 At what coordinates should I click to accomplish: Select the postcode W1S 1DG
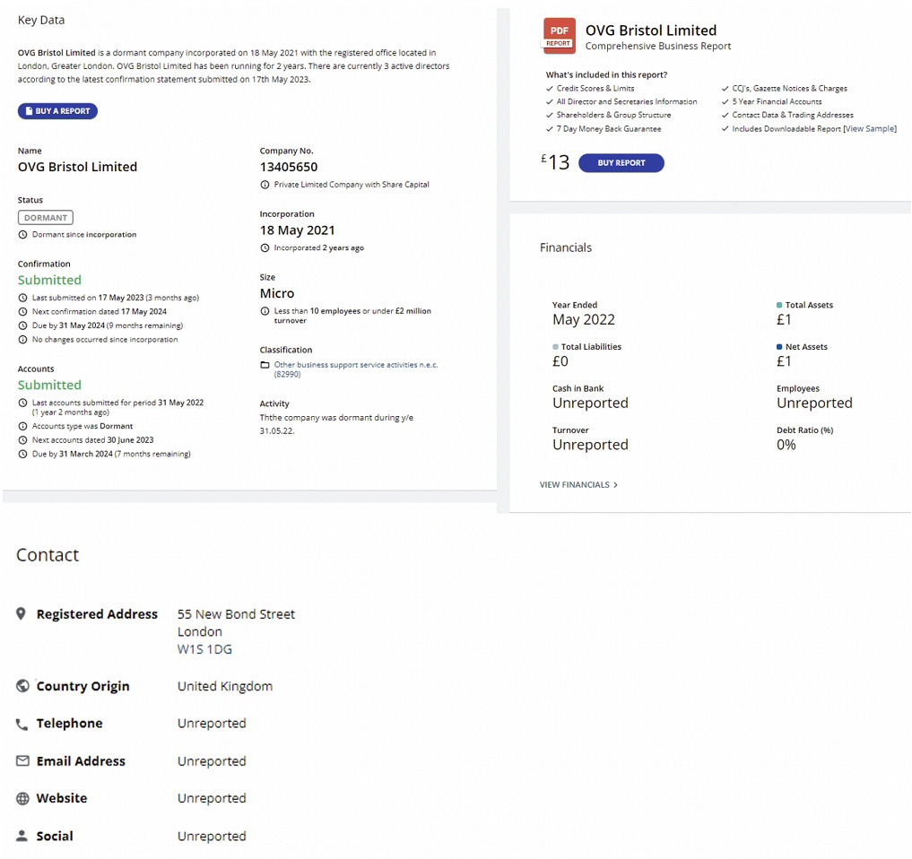(204, 649)
